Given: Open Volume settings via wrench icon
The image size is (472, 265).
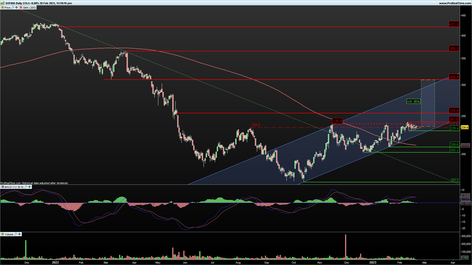Looking at the screenshot, I should coord(16,234).
